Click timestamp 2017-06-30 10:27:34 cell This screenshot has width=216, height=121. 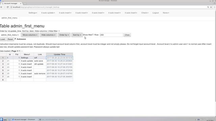tap(59, 64)
